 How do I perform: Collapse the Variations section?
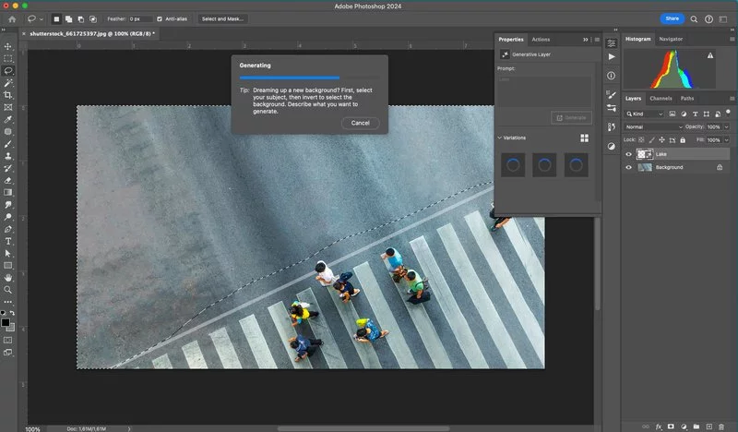[500, 138]
